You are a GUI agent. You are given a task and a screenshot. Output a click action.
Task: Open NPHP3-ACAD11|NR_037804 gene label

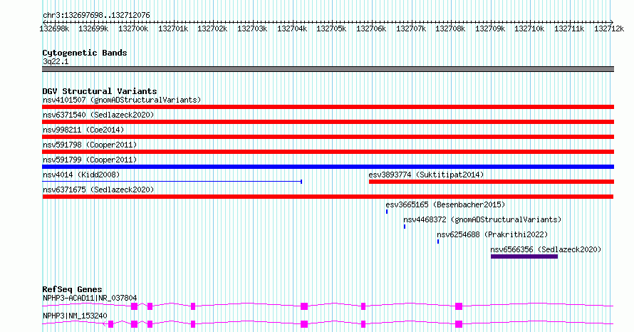pyautogui.click(x=90, y=298)
